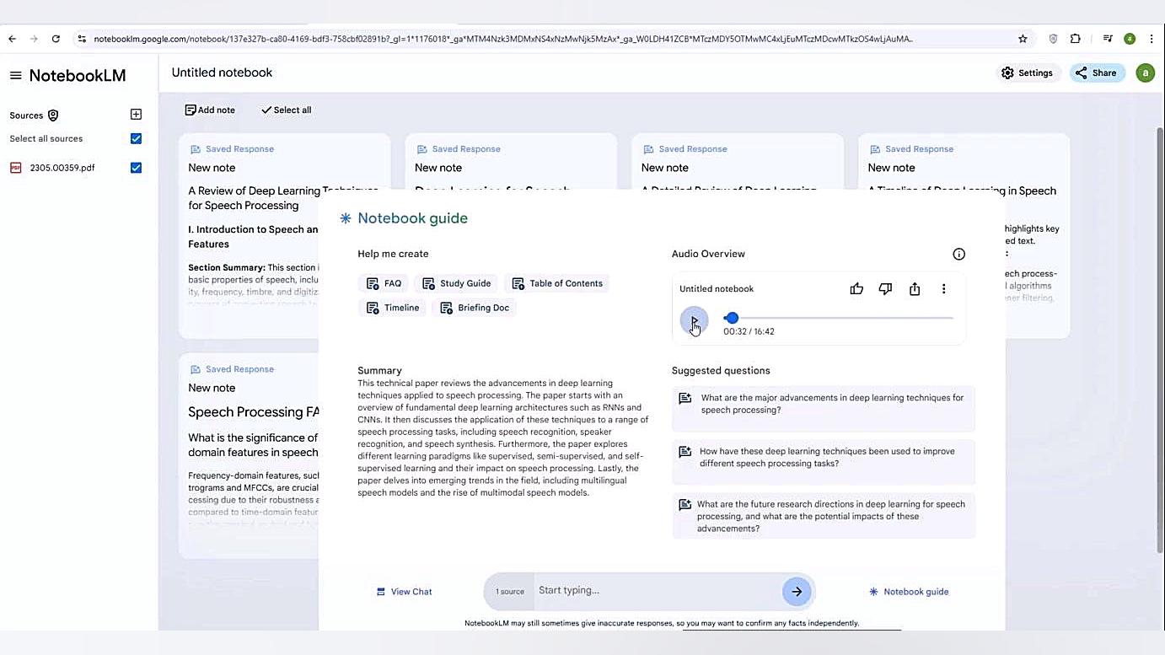This screenshot has width=1165, height=655.
Task: Click the site info icon in the address bar
Action: coord(81,39)
